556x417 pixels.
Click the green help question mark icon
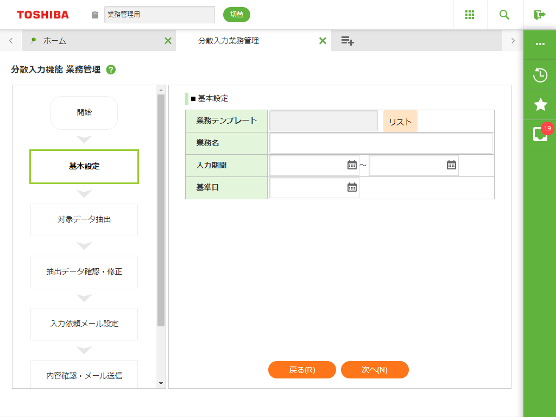tap(111, 69)
